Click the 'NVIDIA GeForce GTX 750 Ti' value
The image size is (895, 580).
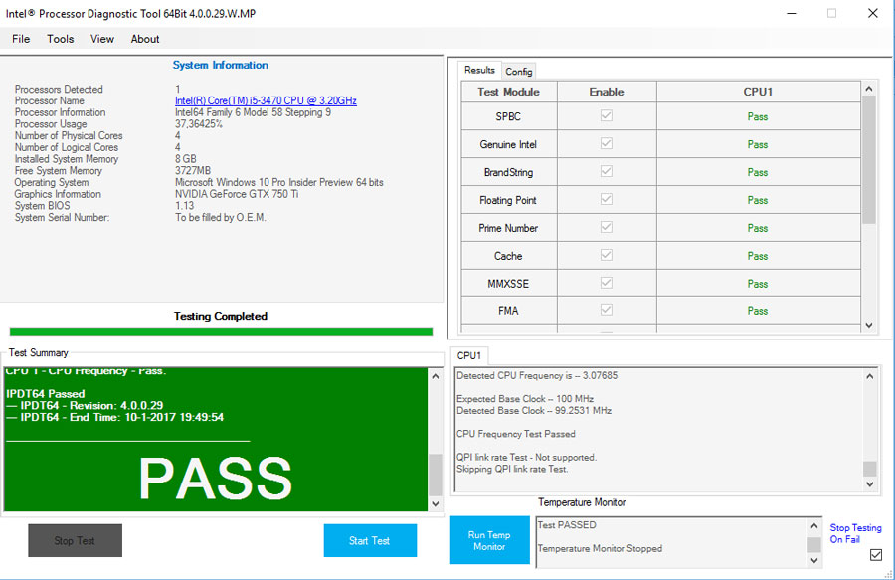click(x=237, y=194)
